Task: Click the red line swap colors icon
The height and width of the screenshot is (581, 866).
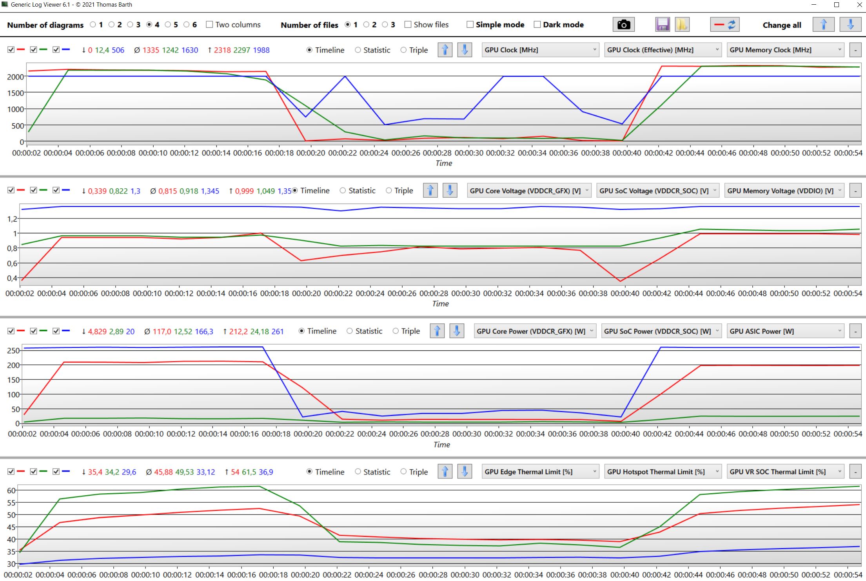Action: point(724,25)
